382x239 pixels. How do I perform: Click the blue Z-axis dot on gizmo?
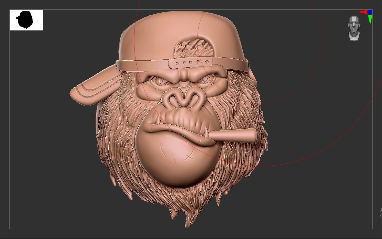(370, 12)
